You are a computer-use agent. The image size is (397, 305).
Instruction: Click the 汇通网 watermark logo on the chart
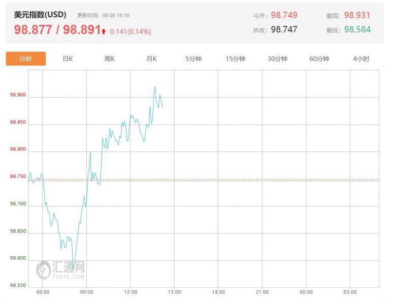point(60,269)
